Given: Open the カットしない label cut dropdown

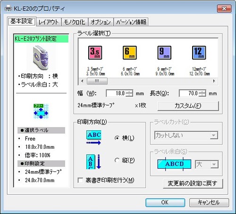Looking at the screenshot, I should 214,135.
